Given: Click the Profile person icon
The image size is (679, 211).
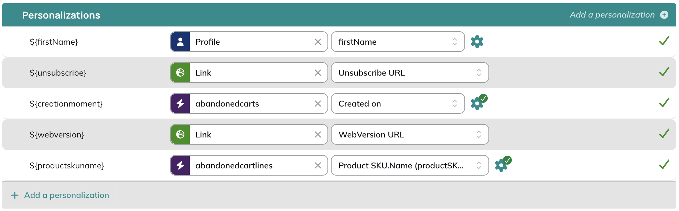Looking at the screenshot, I should [x=180, y=42].
